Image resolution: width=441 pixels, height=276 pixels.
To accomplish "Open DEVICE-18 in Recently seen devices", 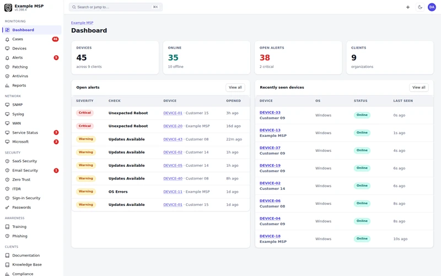I will click(x=270, y=236).
